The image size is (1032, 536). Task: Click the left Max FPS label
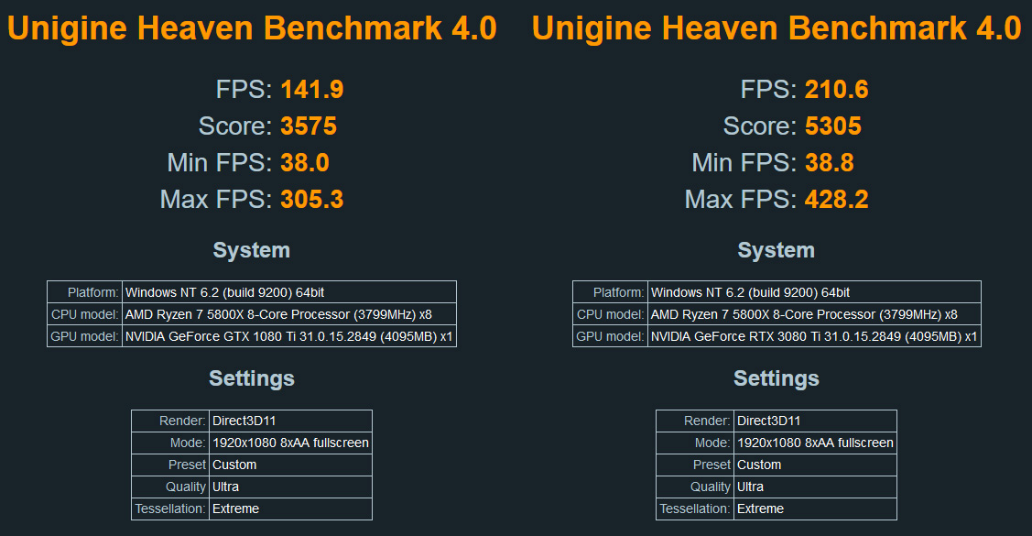pyautogui.click(x=216, y=200)
